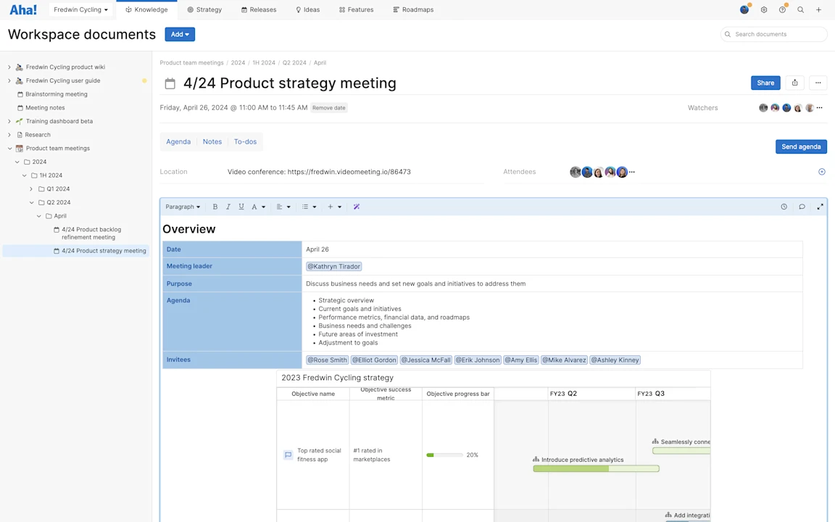Image resolution: width=835 pixels, height=522 pixels.
Task: Expand editor to fullscreen
Action: (820, 207)
